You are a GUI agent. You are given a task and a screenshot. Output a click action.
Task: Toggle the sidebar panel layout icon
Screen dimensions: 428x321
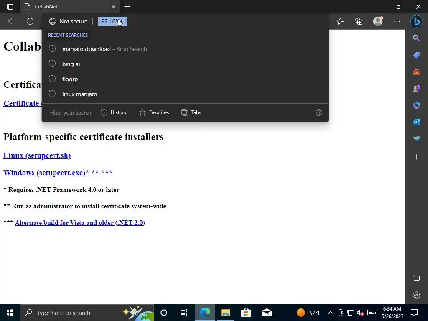tap(417, 278)
